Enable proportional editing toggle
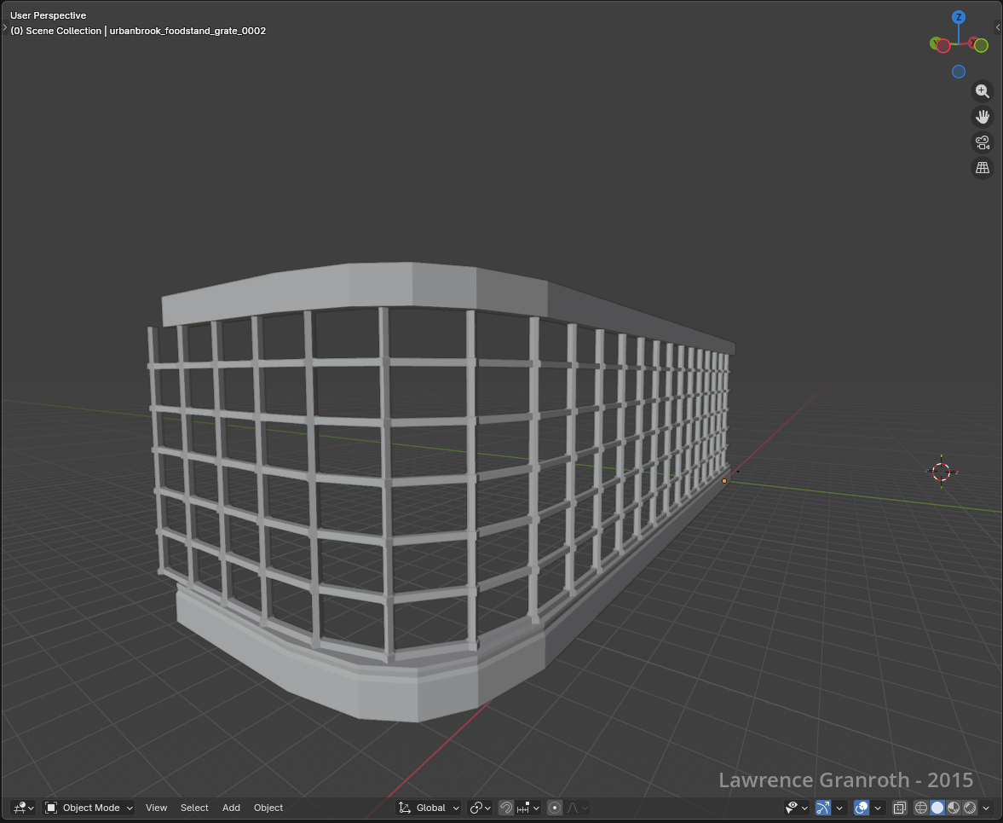Screen dimensions: 1003x823 pyautogui.click(x=555, y=808)
